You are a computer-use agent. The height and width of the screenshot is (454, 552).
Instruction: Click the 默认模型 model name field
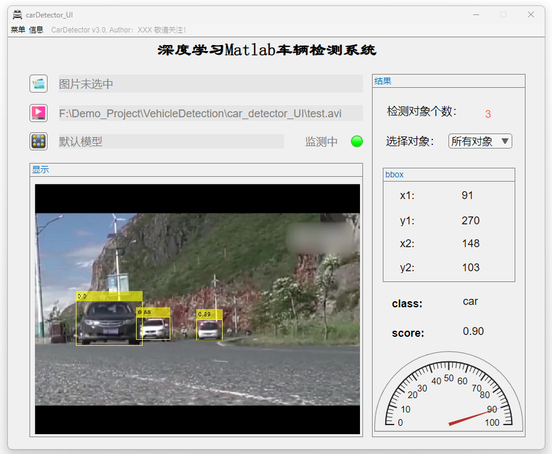pyautogui.click(x=171, y=141)
